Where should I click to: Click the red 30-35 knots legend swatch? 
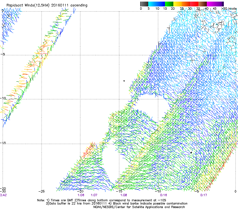[x=194, y=4]
